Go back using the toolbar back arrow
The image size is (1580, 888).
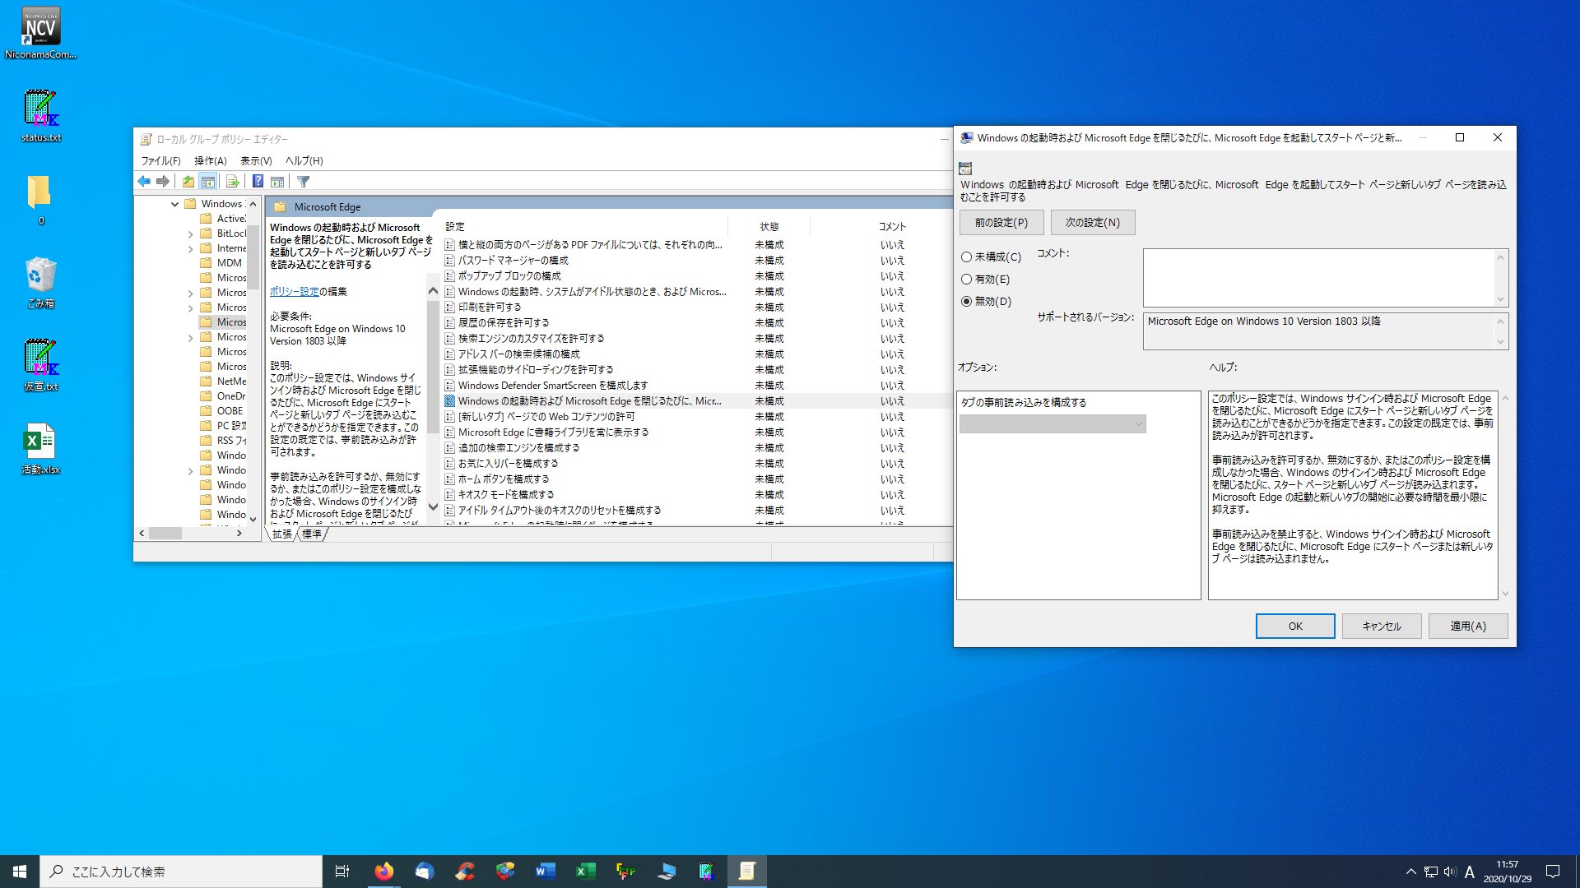click(x=145, y=182)
